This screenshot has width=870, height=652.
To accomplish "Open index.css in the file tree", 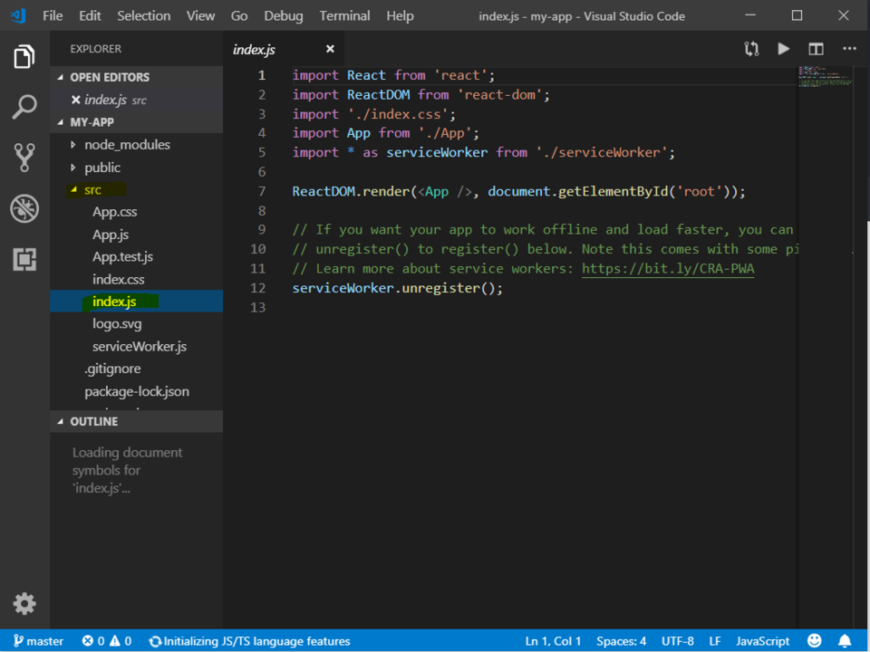I will click(x=137, y=280).
